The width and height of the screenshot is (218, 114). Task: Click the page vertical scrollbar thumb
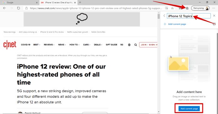pos(158,16)
